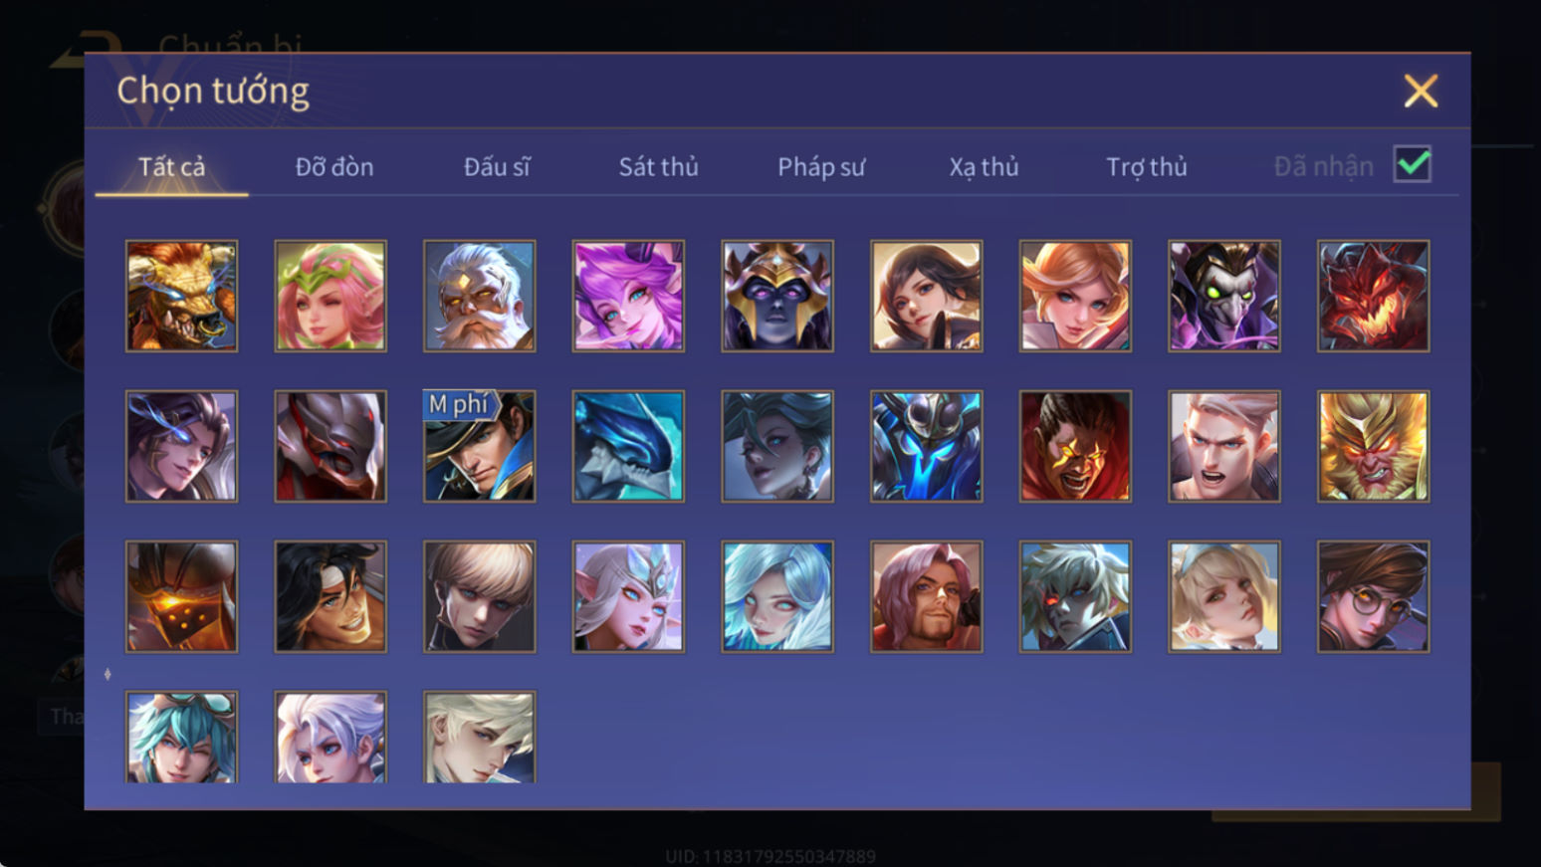Select the golden bull hero portrait
This screenshot has height=867, width=1541.
(181, 296)
